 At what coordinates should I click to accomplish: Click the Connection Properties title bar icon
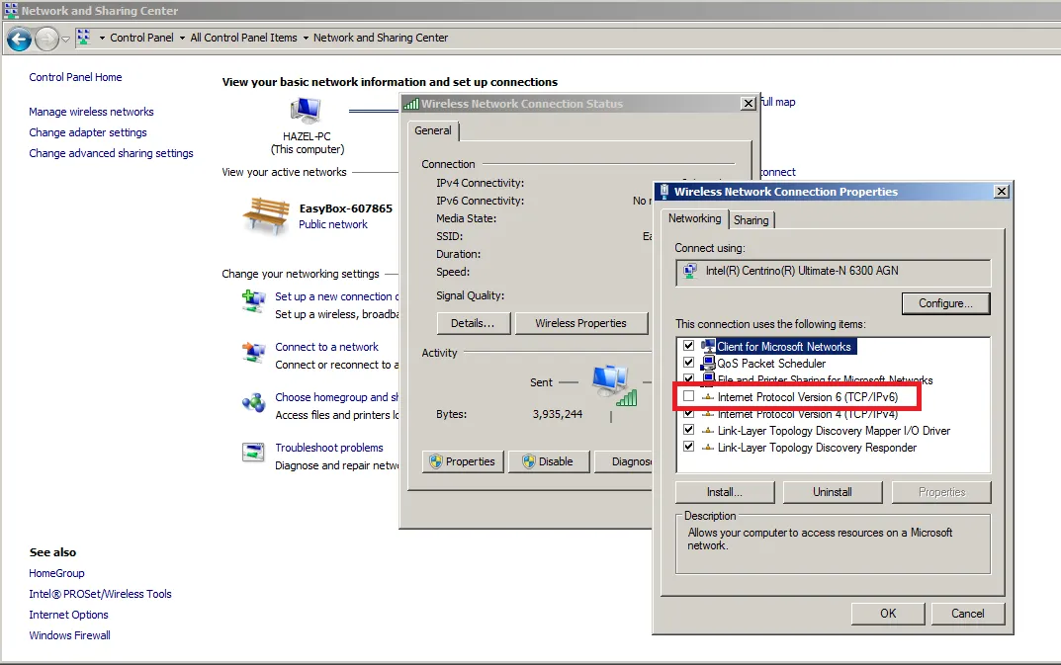pos(664,192)
